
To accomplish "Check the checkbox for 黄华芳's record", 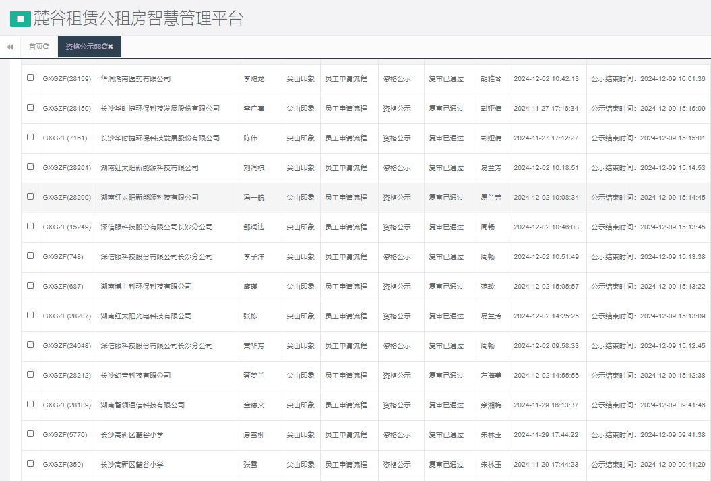I will pos(29,345).
